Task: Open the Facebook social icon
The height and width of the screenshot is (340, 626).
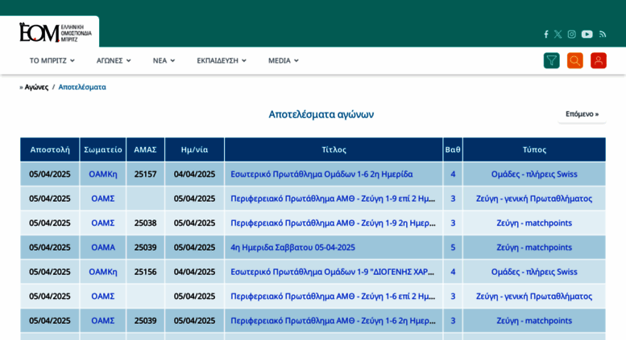Action: pyautogui.click(x=545, y=35)
